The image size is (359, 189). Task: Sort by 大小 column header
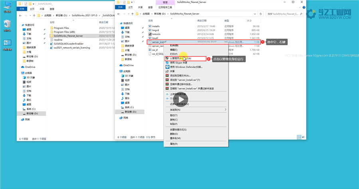click(x=249, y=21)
